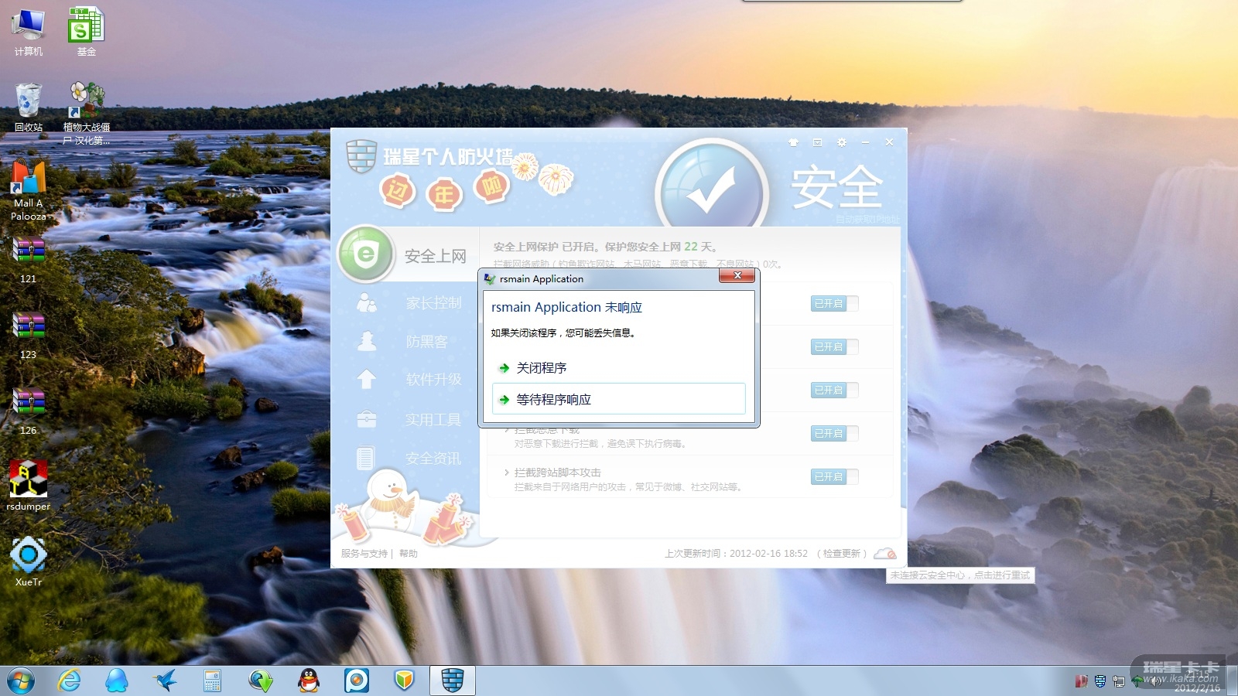Click the 安全上网 green shield icon
Screen dimensions: 1238x696
366,254
